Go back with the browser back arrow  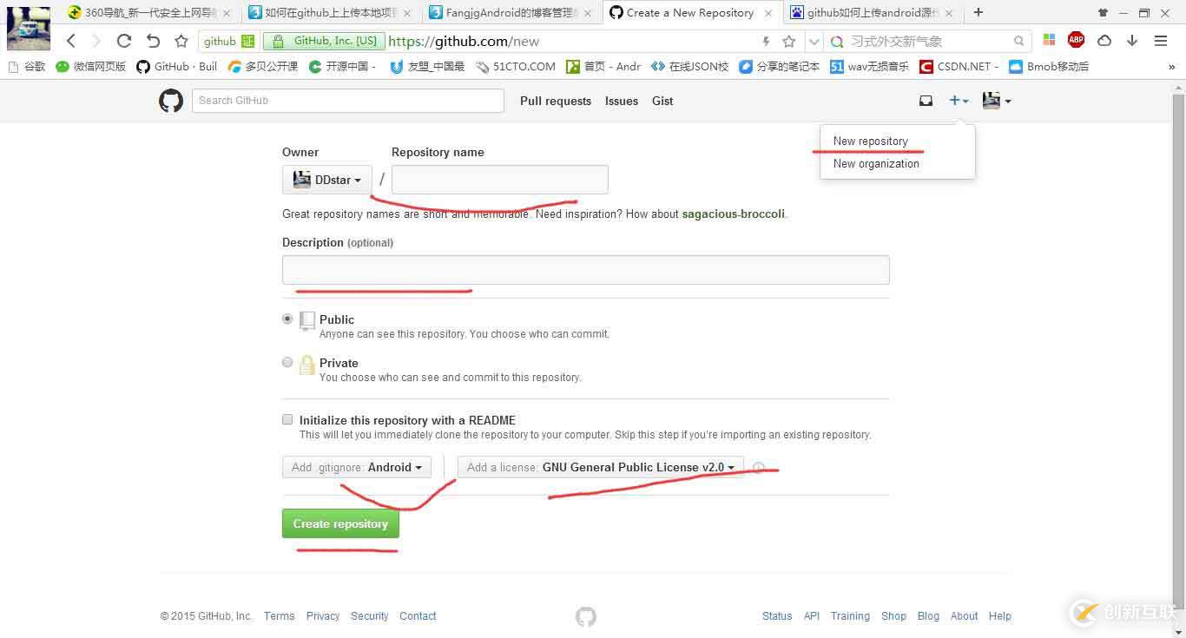71,41
